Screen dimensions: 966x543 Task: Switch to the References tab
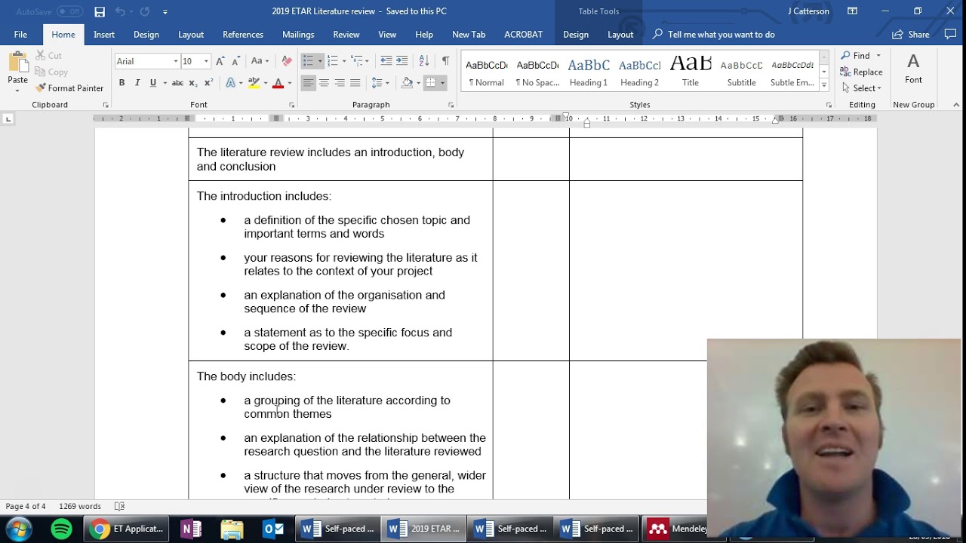coord(243,35)
